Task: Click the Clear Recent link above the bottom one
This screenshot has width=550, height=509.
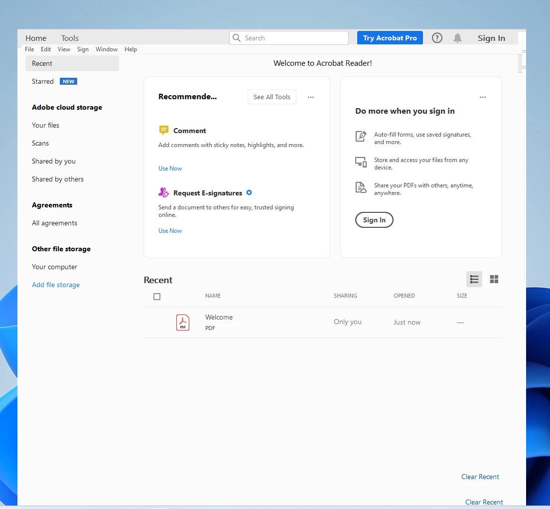Action: tap(480, 477)
